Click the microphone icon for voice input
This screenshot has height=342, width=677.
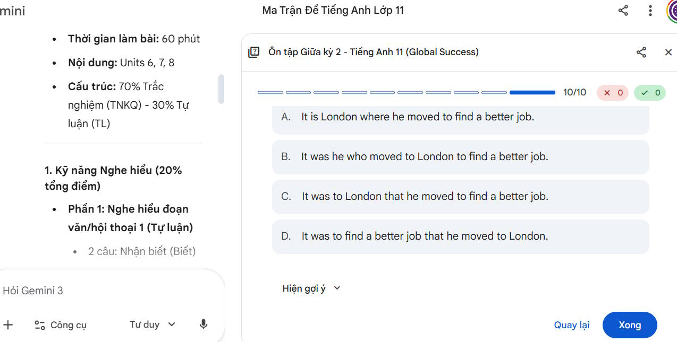point(203,324)
